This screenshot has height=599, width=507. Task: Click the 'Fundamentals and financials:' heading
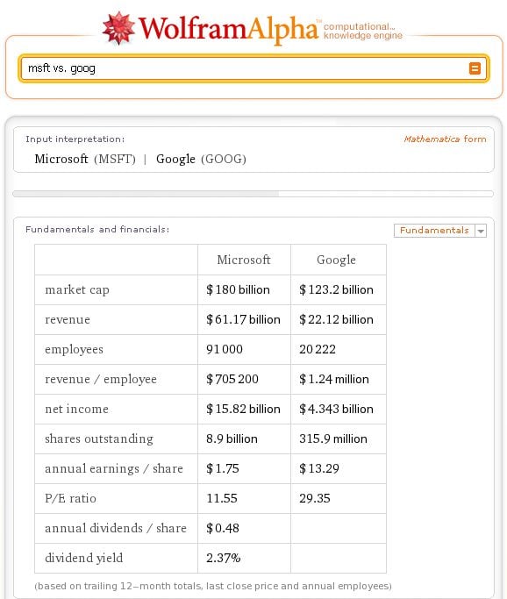pos(97,229)
